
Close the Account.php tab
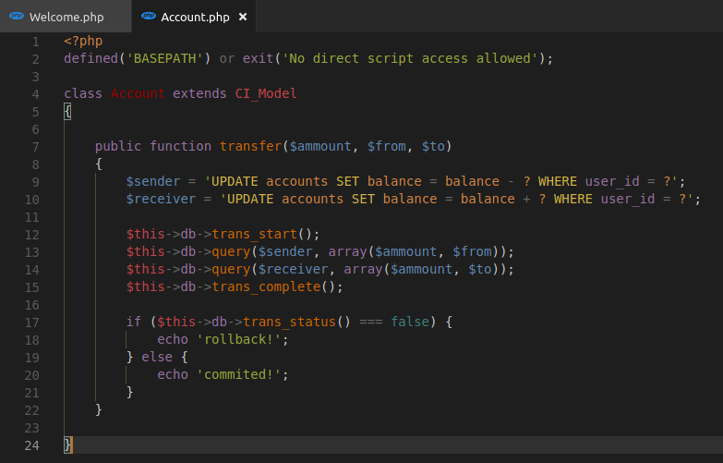pyautogui.click(x=243, y=17)
